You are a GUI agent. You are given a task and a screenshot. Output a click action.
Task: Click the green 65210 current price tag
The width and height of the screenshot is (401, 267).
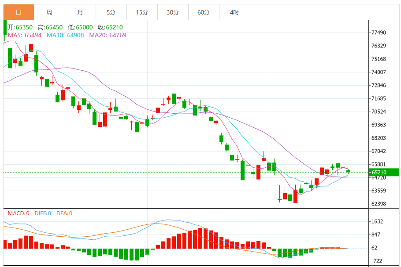tap(384, 173)
